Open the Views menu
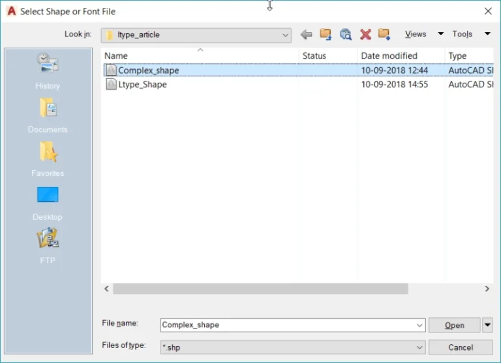This screenshot has height=363, width=501. tap(416, 34)
